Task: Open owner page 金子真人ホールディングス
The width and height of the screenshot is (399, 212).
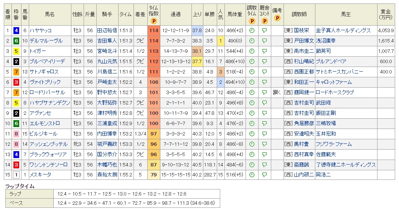Action: tap(343, 31)
